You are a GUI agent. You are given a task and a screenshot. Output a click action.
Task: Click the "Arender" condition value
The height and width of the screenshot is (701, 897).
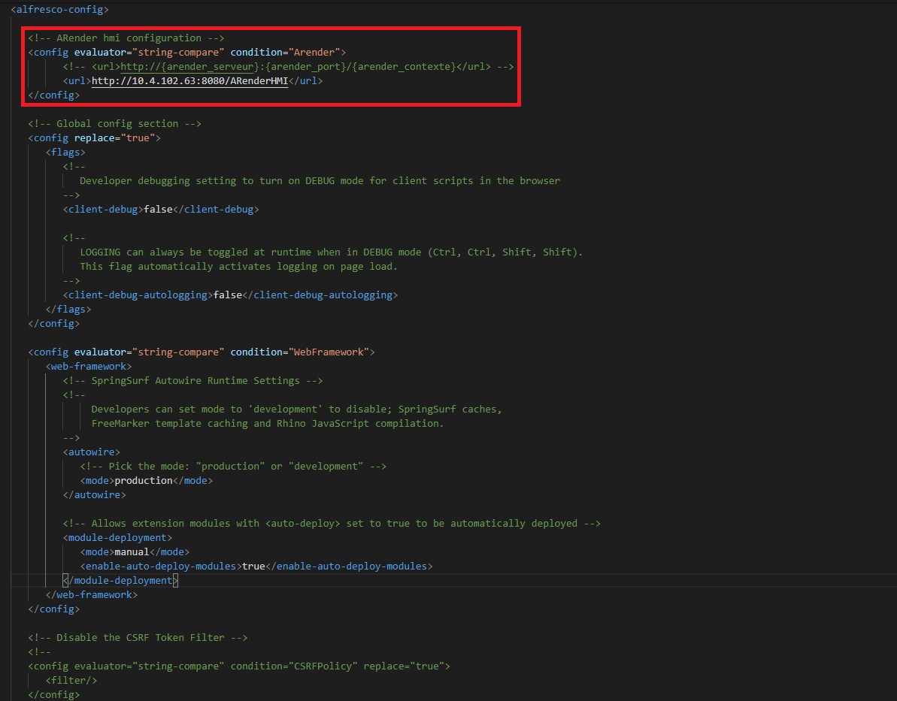[x=314, y=53]
